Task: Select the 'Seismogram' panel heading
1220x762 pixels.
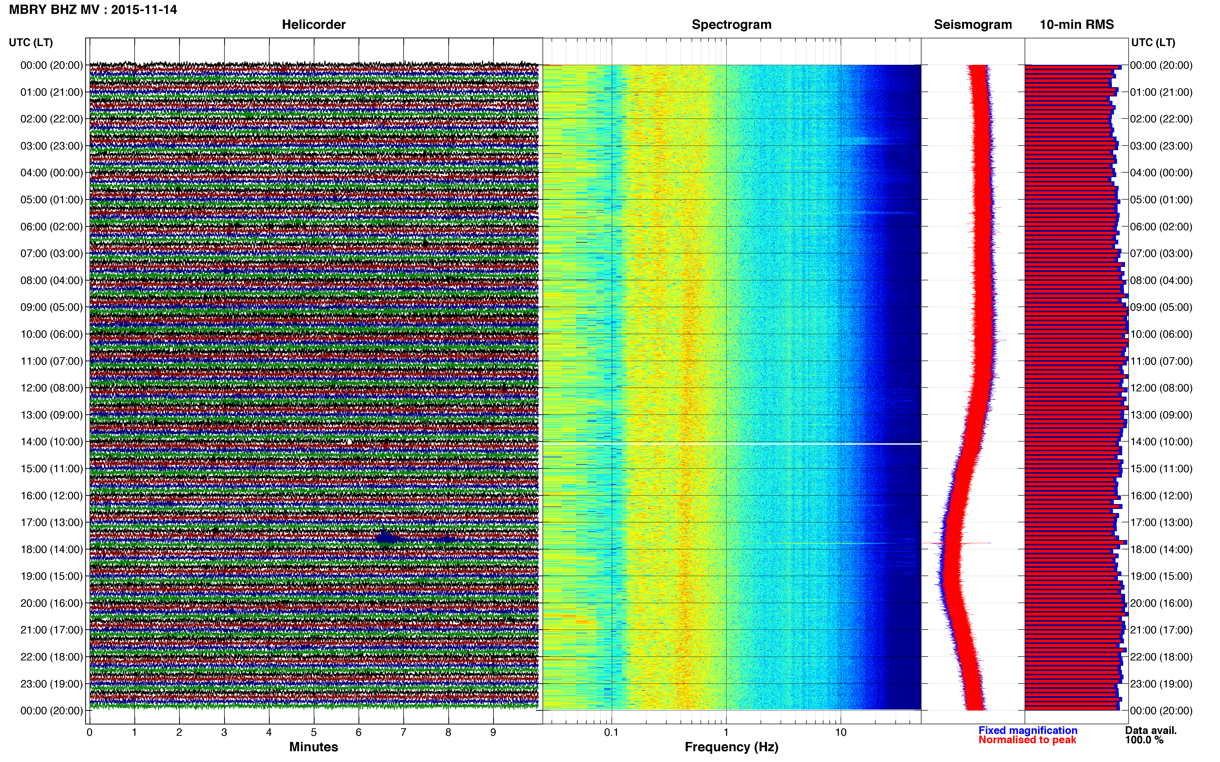Action: click(x=973, y=25)
